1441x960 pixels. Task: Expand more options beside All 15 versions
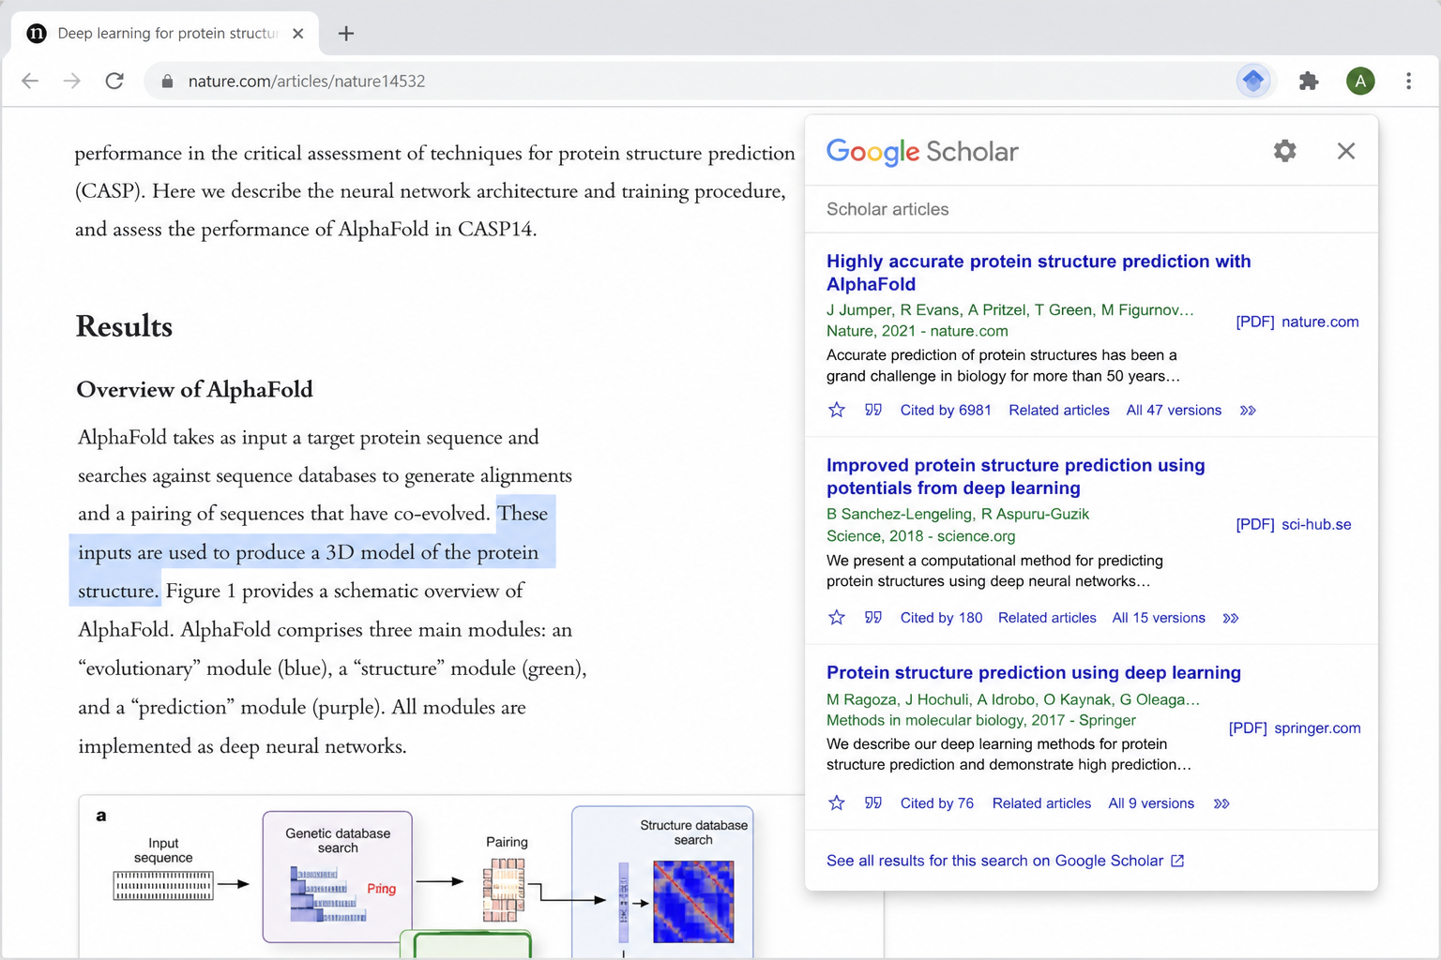[1231, 618]
